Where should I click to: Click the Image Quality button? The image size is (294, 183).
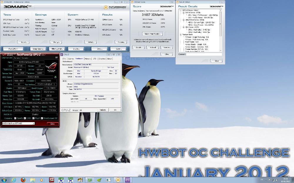[x=38, y=49]
